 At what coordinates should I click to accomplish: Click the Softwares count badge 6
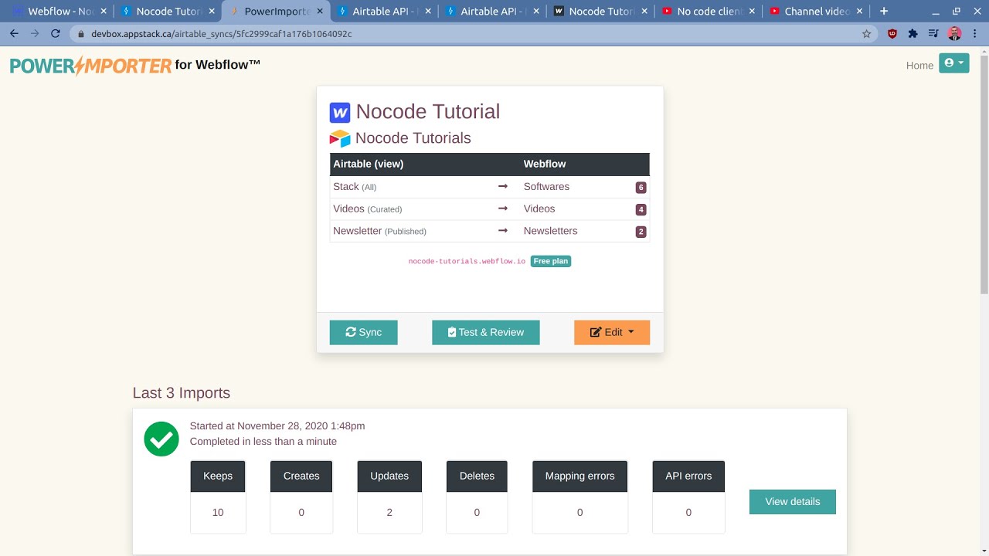[x=641, y=188]
